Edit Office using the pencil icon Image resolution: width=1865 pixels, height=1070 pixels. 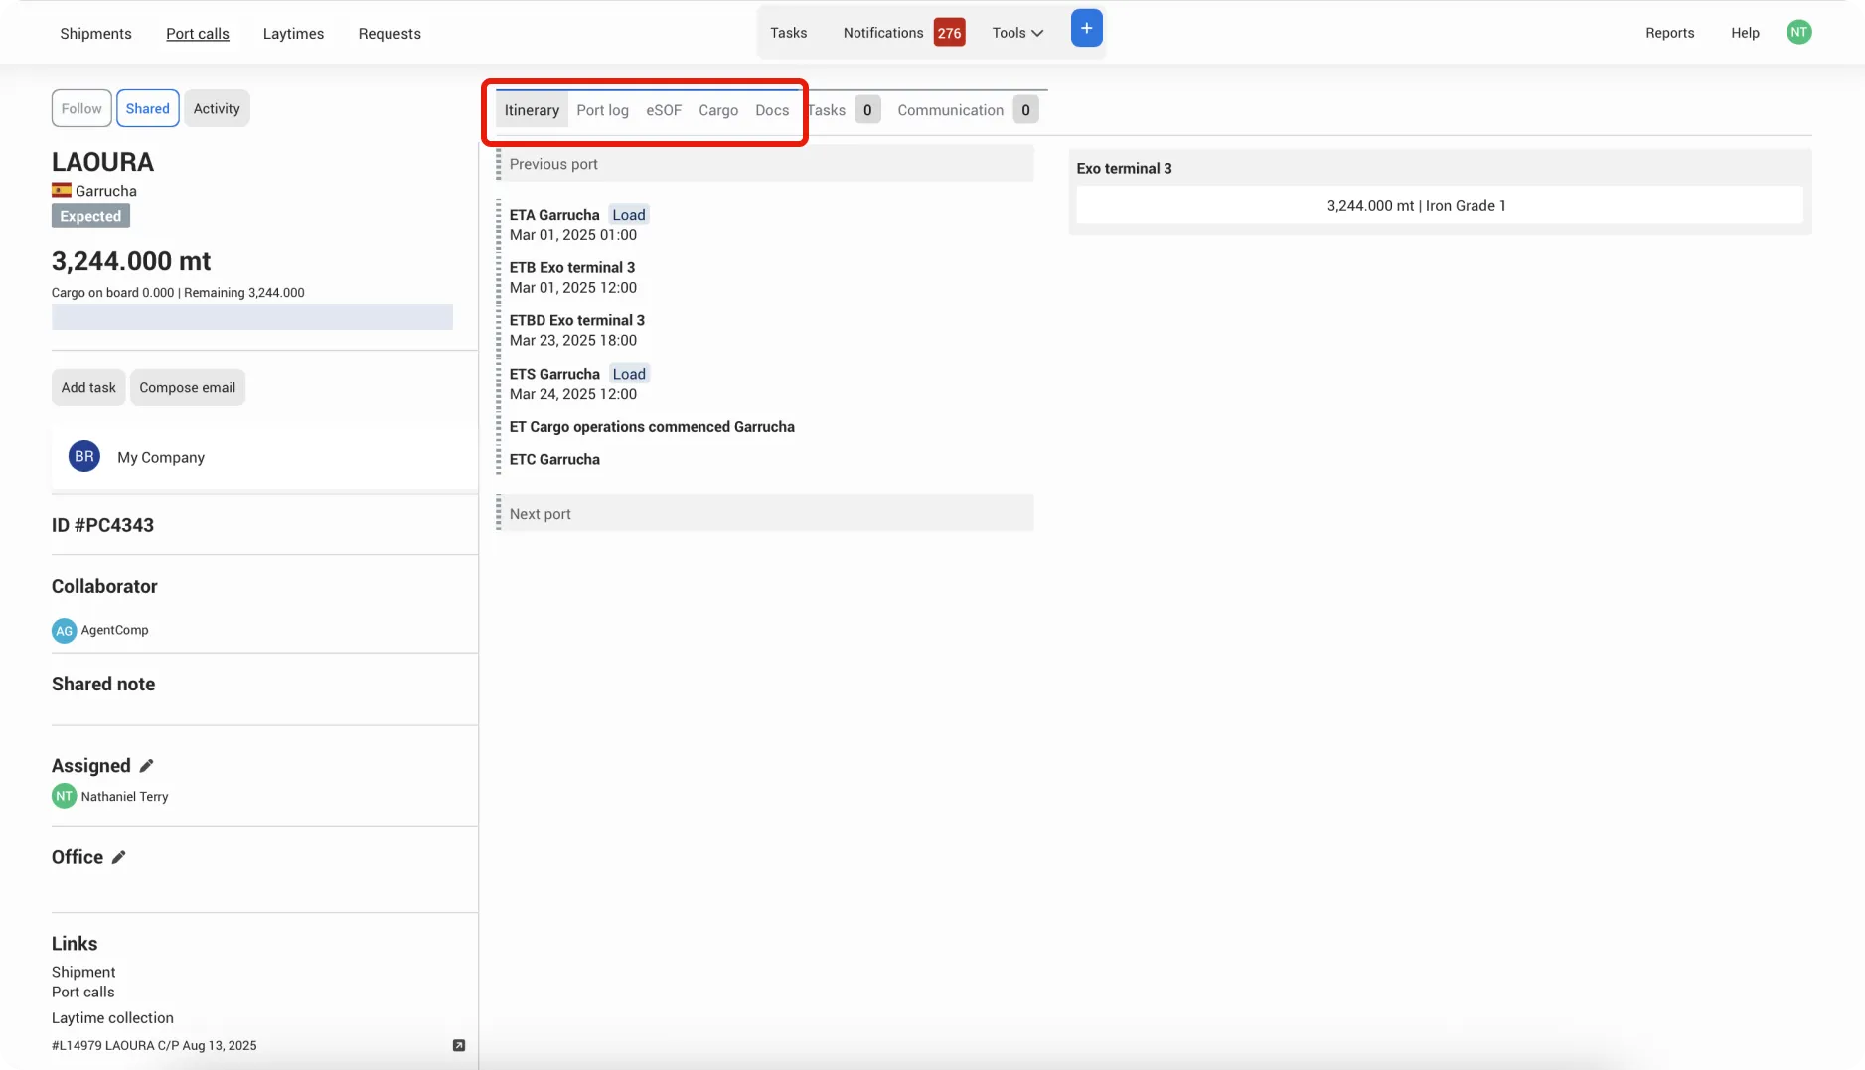point(118,858)
